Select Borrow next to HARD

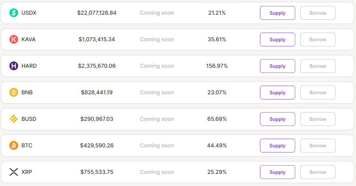(x=318, y=66)
